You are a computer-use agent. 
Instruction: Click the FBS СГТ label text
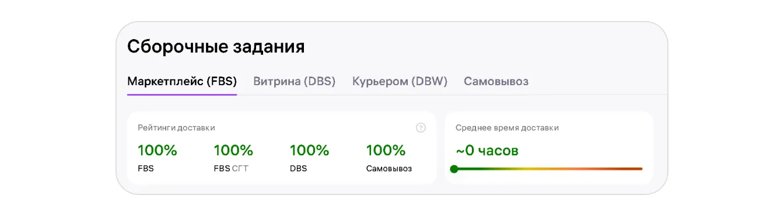[231, 169]
